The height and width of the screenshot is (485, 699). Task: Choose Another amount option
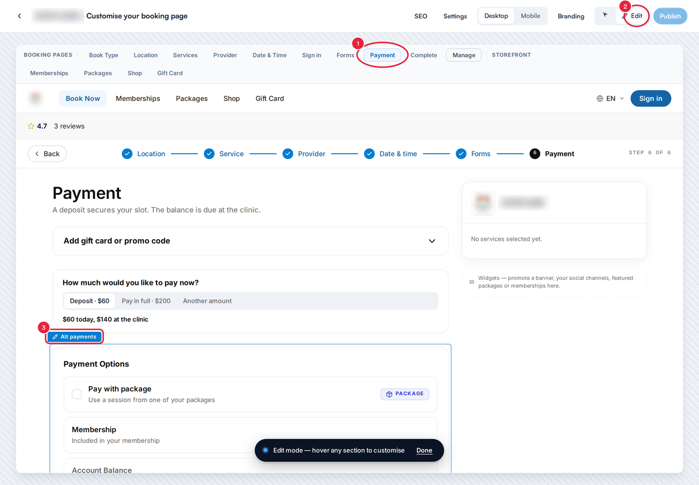click(x=207, y=301)
